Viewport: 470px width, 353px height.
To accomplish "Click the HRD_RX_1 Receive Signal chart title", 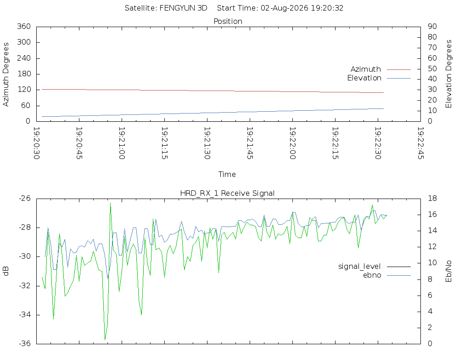I will tap(227, 194).
